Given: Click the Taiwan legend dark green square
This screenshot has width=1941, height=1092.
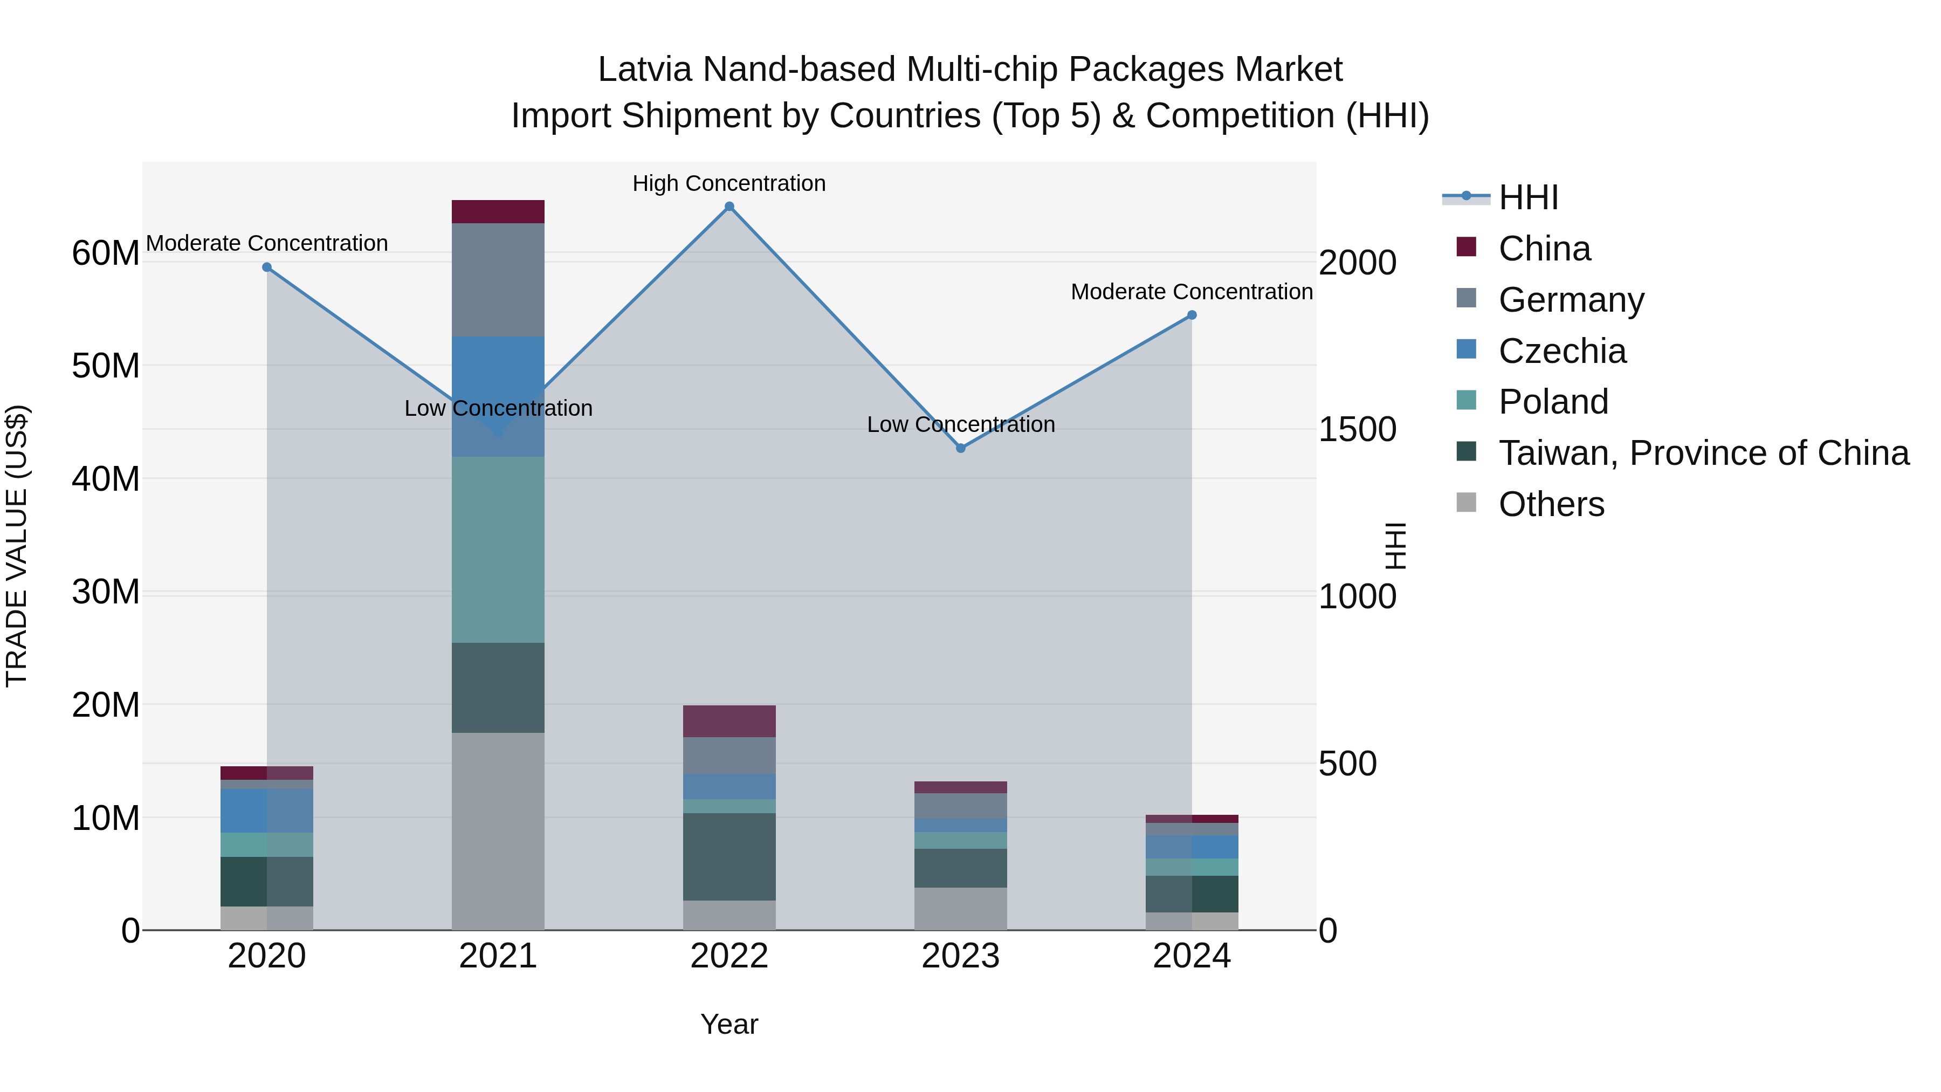Looking at the screenshot, I should coord(1467,451).
